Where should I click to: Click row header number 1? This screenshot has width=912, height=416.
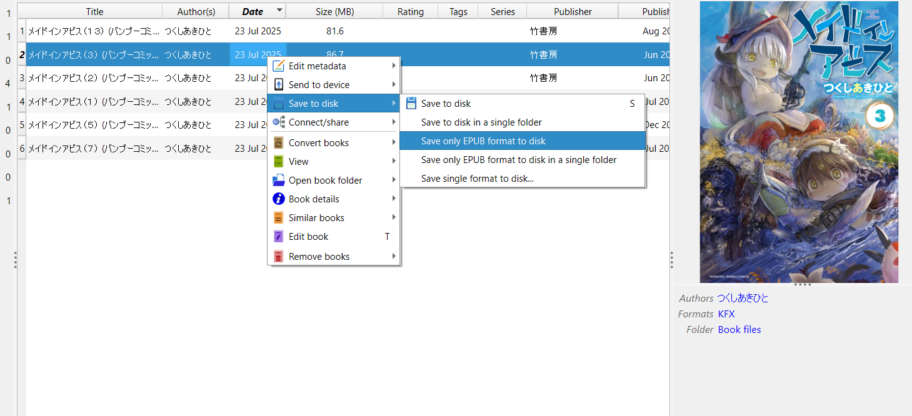(22, 31)
